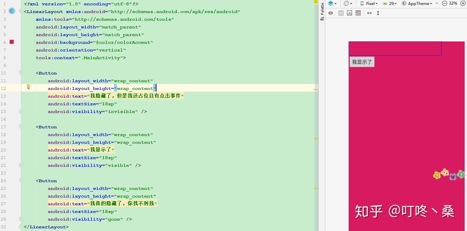
Task: Zoom out the layout preview
Action: [445, 3]
